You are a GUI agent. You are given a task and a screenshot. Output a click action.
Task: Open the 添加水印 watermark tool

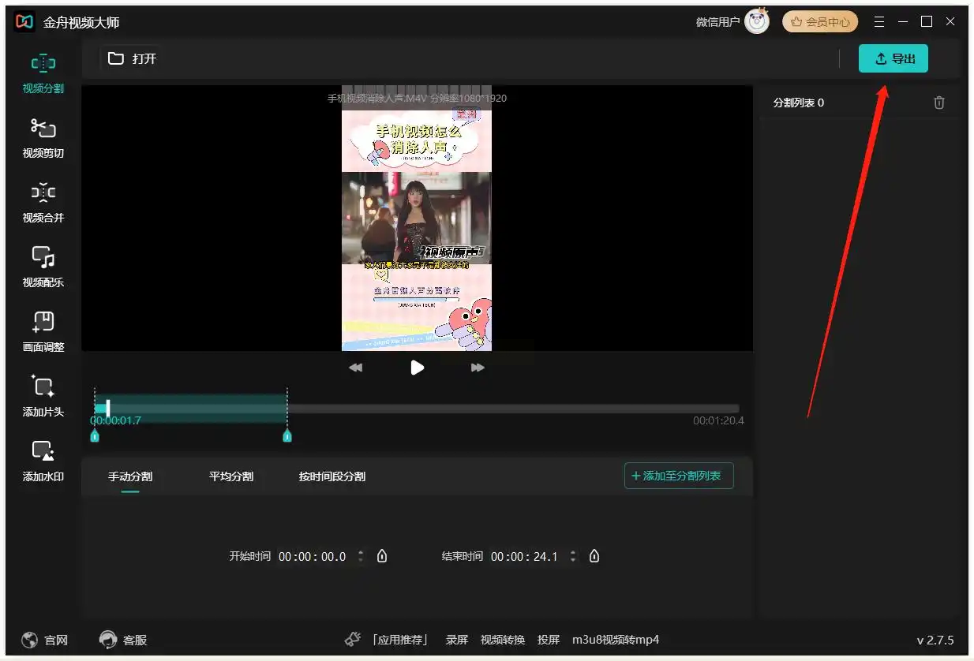coord(43,461)
